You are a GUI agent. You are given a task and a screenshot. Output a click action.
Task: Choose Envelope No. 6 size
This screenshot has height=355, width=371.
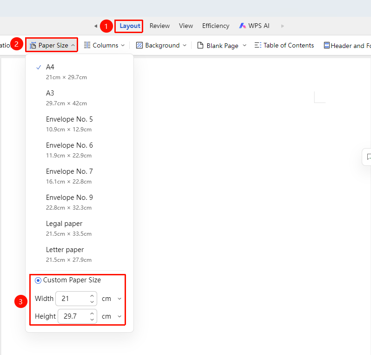(79, 150)
